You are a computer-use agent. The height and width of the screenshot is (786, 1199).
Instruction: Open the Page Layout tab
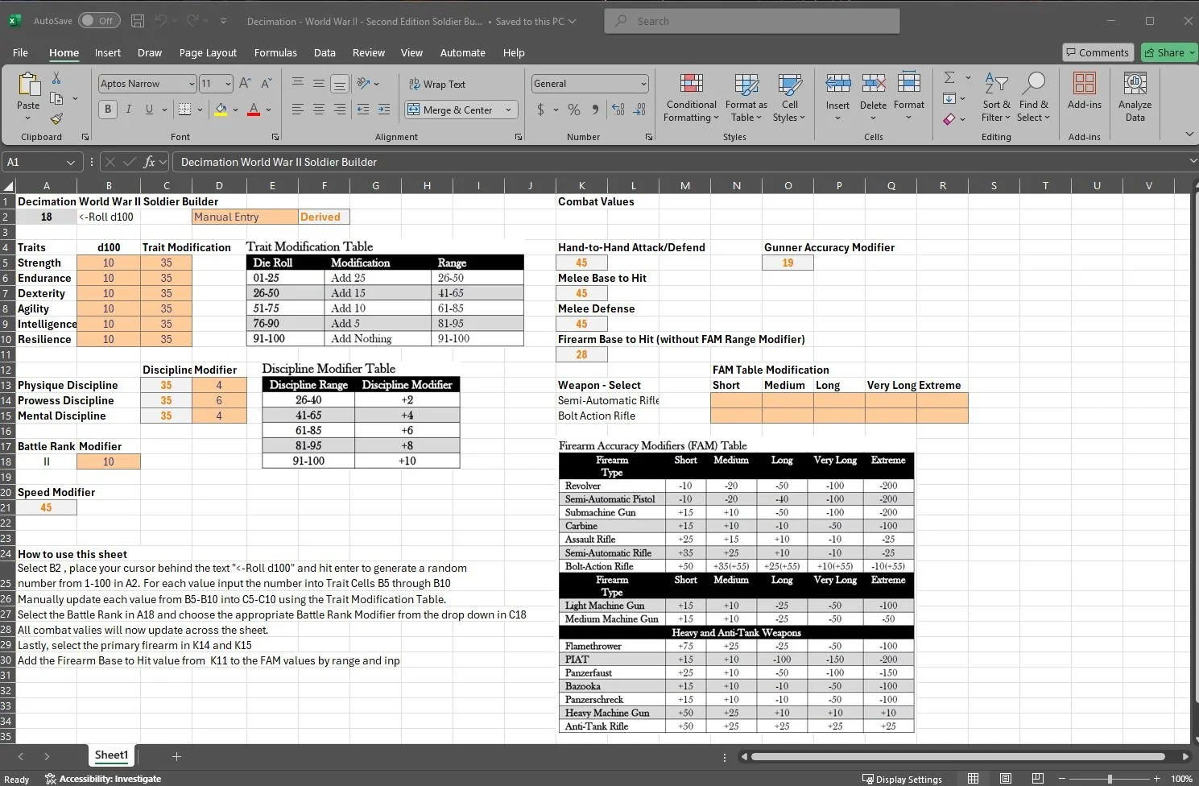[x=208, y=52]
